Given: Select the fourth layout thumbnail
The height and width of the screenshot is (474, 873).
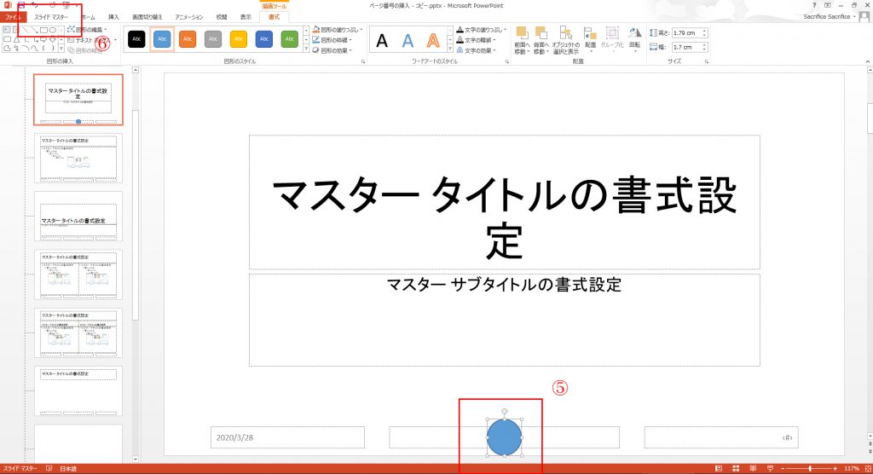Looking at the screenshot, I should tap(78, 275).
